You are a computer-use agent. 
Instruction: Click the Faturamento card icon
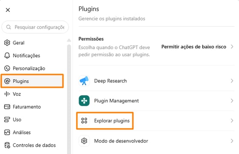(7, 107)
